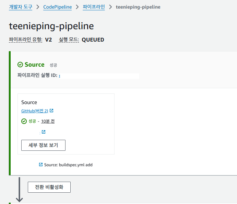
Task: Click the V2 pipeline type value
Action: click(x=48, y=39)
